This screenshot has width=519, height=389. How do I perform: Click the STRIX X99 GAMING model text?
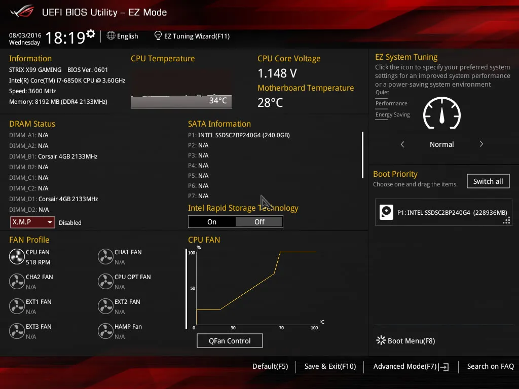pos(35,70)
